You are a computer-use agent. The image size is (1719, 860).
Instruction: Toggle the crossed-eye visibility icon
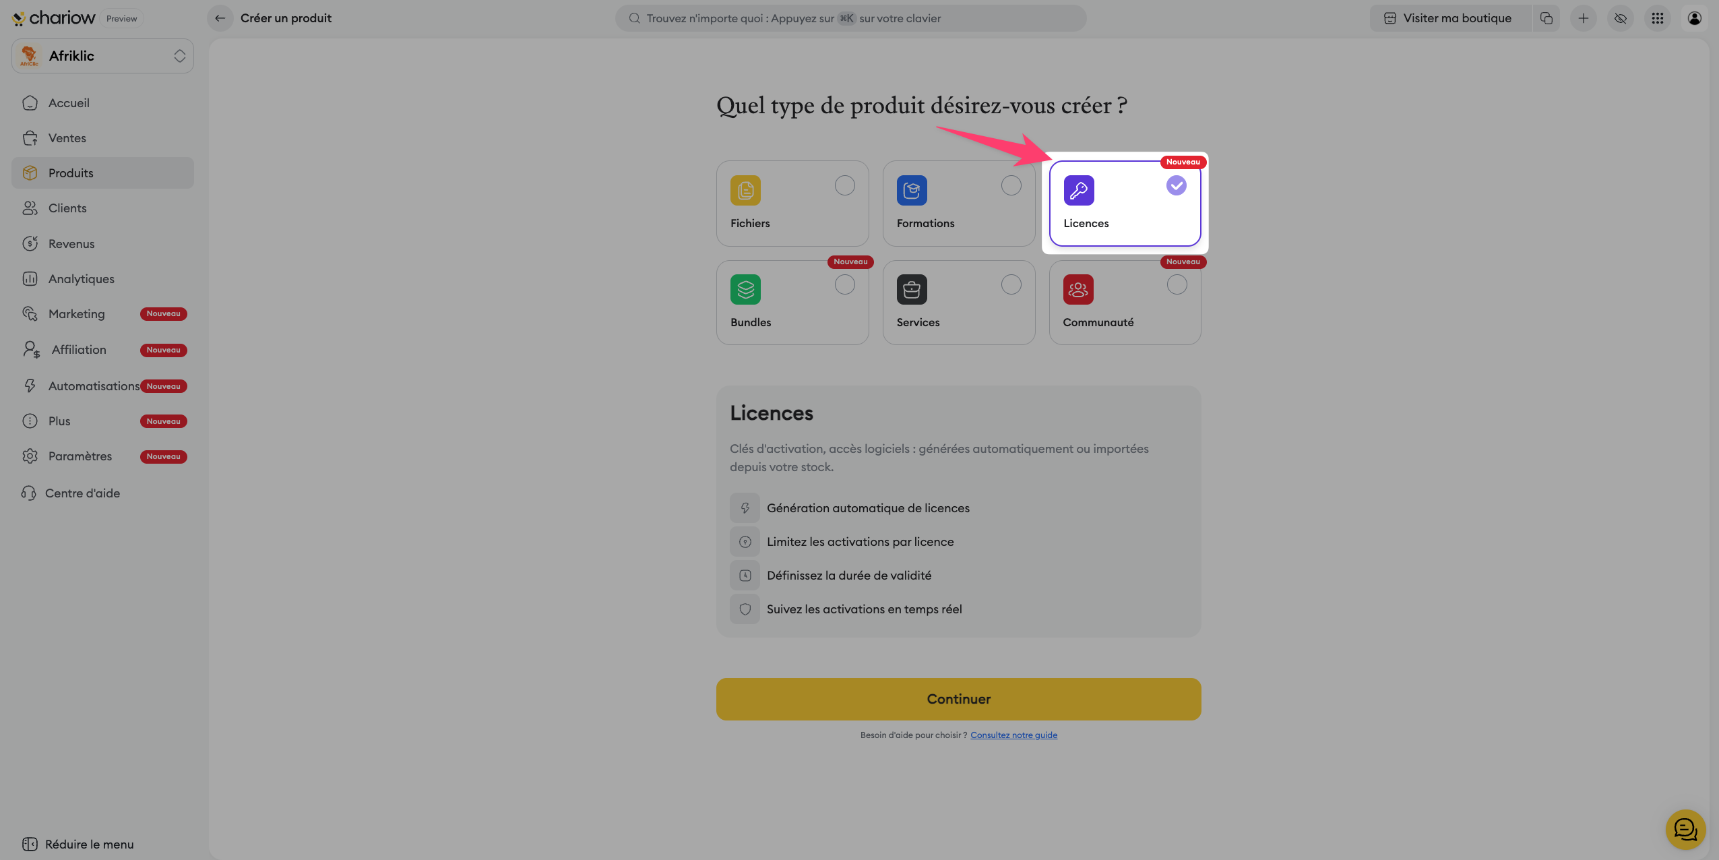tap(1621, 18)
